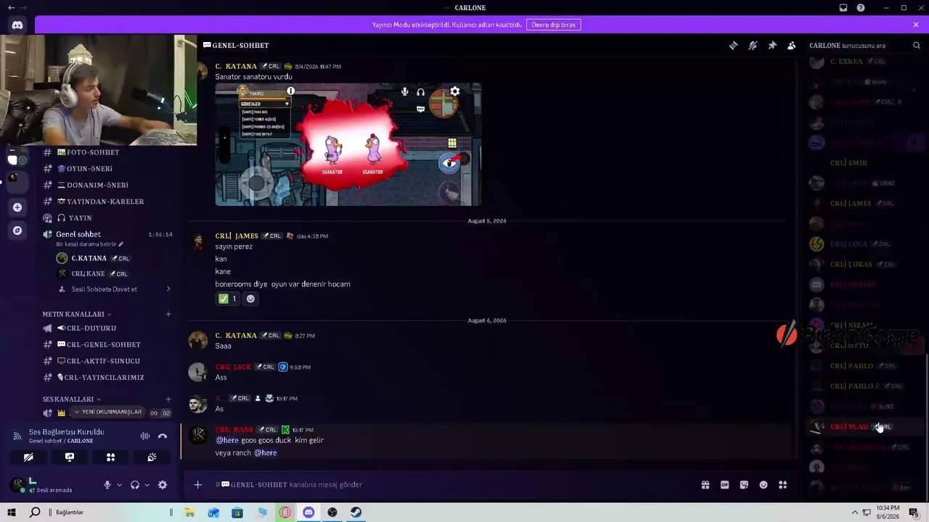Open Discord direct messages home icon
Screen dimensions: 929x522
pyautogui.click(x=17, y=25)
